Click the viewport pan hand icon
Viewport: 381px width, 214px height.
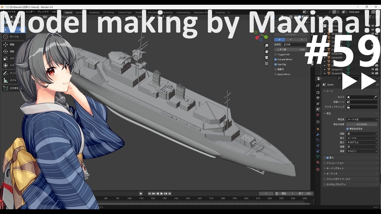(267, 51)
